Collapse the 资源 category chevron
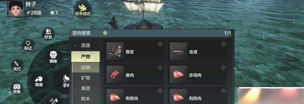The width and height of the screenshot is (304, 104). pyautogui.click(x=75, y=46)
